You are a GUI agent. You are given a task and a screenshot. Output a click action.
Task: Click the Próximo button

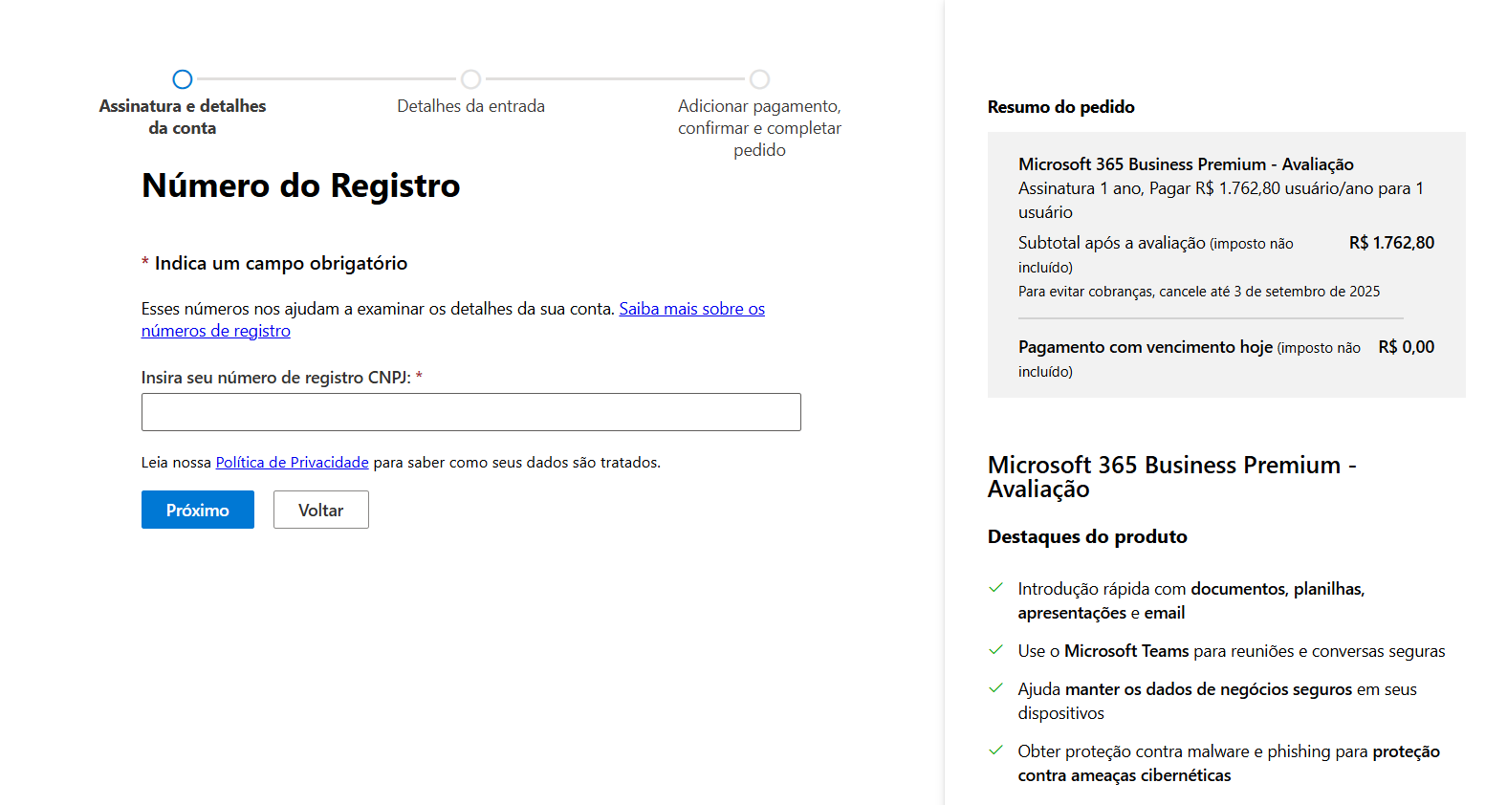(198, 510)
